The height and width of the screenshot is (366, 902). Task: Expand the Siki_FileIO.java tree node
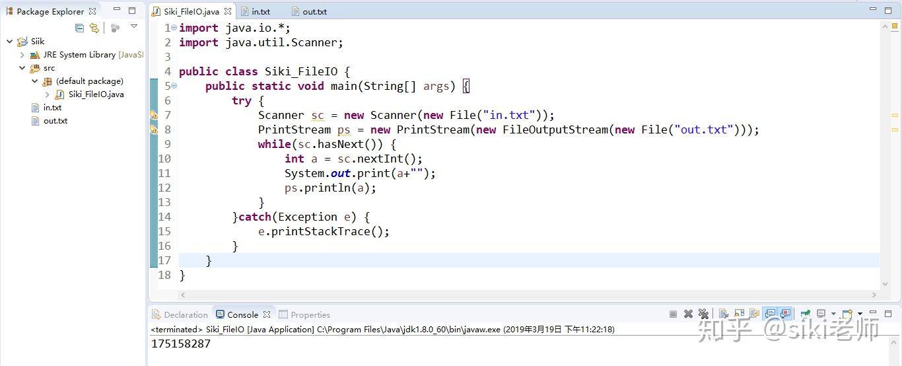click(47, 94)
